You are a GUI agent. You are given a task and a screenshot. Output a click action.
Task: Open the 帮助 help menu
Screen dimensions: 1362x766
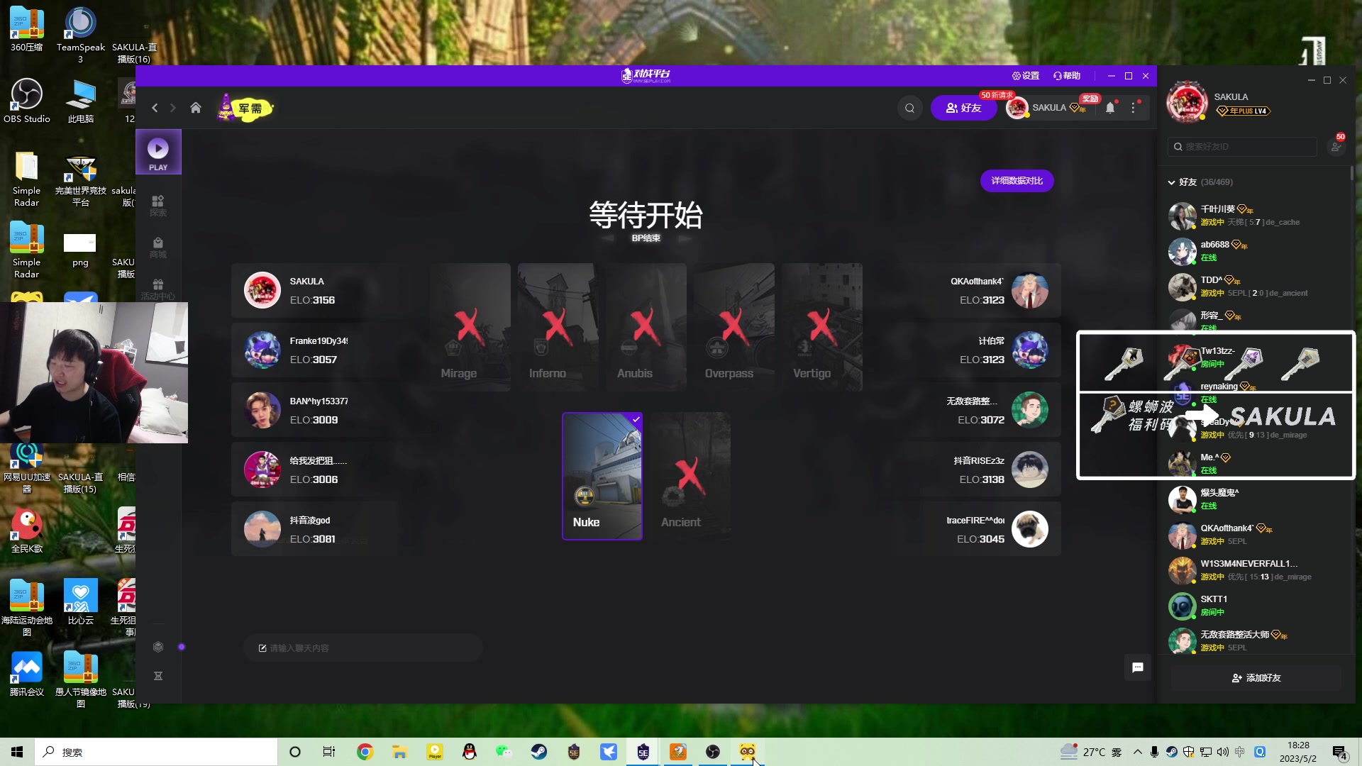[x=1067, y=76]
